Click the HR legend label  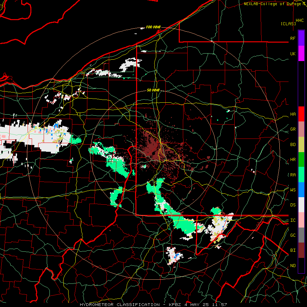[293, 160]
